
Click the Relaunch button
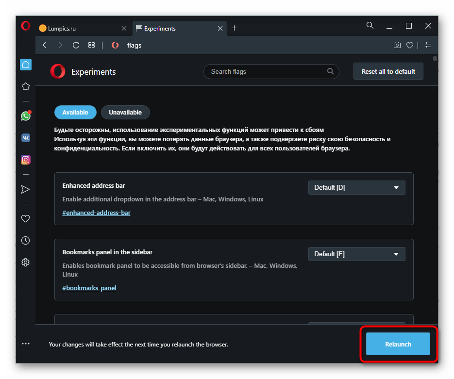[398, 344]
